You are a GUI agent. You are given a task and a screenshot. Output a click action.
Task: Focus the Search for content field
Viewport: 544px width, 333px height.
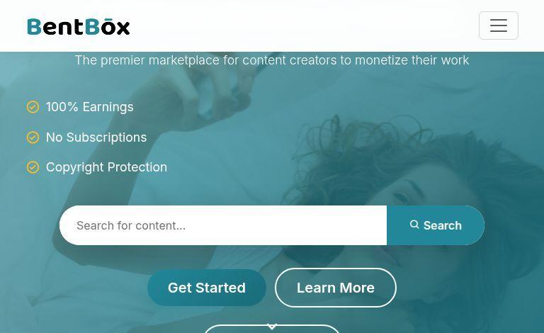[223, 225]
